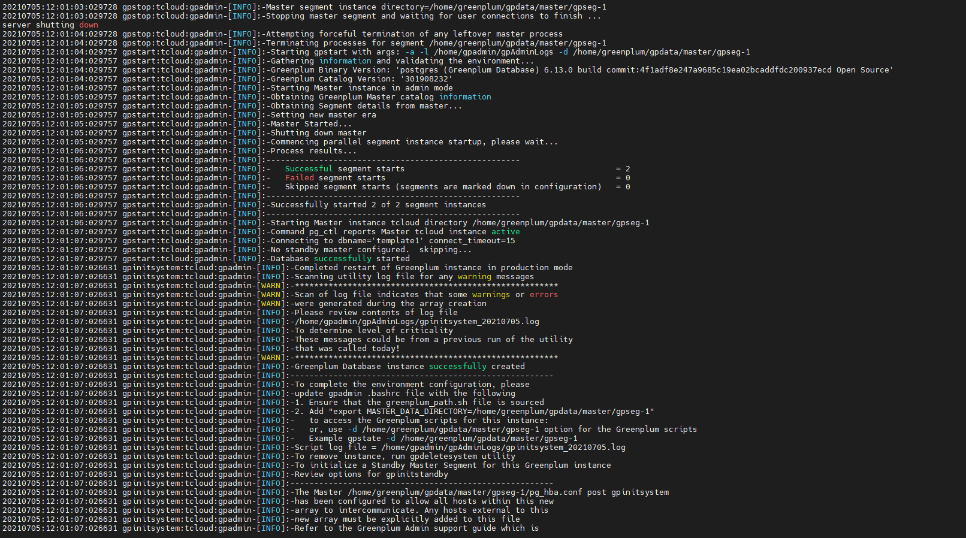Click 'that was called today!' line

(x=347, y=348)
